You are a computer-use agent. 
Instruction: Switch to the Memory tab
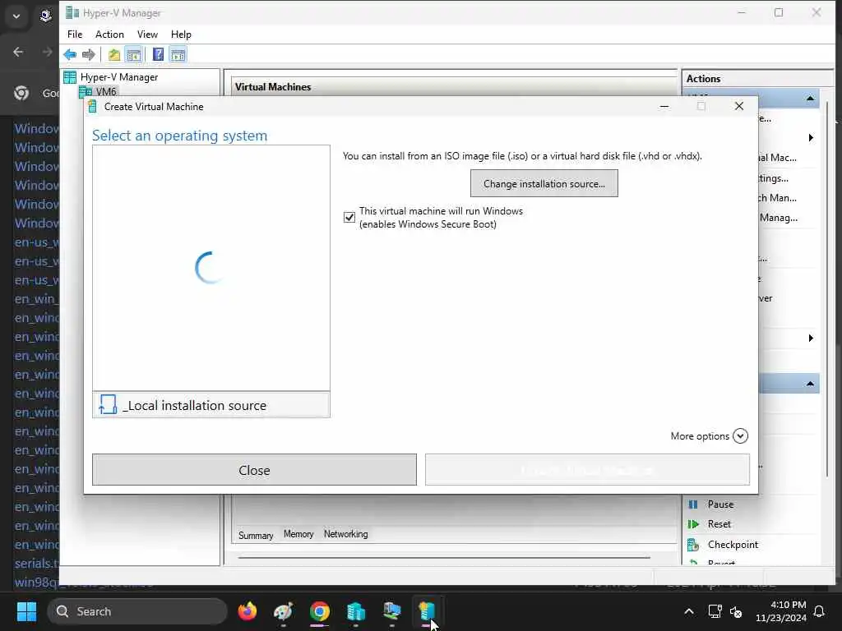pyautogui.click(x=298, y=534)
